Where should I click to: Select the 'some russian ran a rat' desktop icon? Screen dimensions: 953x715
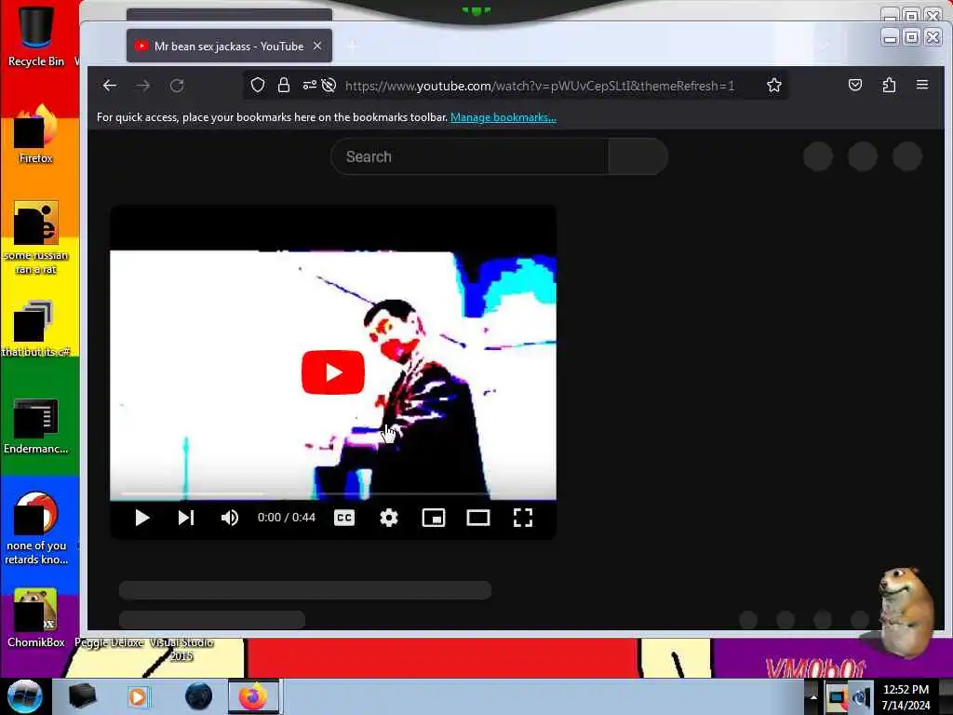point(36,237)
